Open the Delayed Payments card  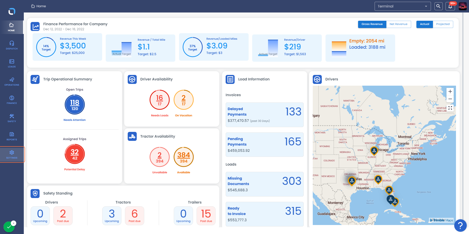click(x=264, y=115)
